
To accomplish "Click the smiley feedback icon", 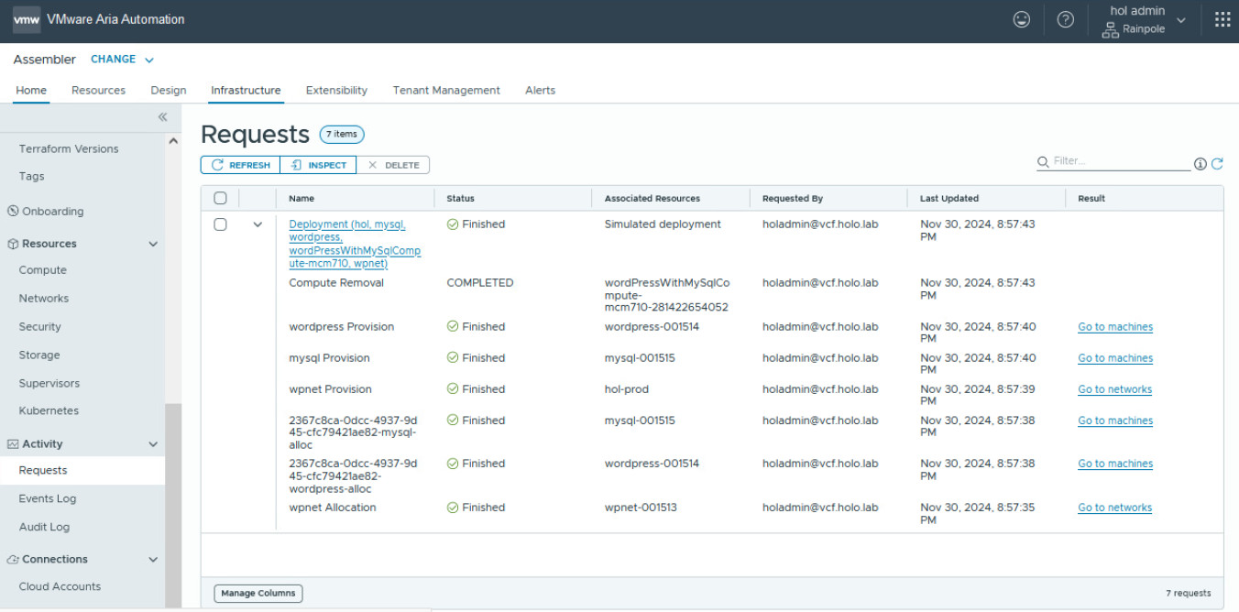I will [x=1022, y=19].
